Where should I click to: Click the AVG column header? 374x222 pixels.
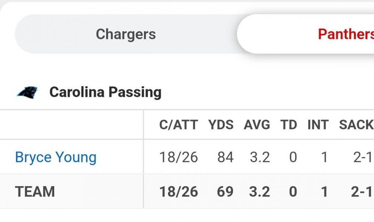[x=257, y=125]
